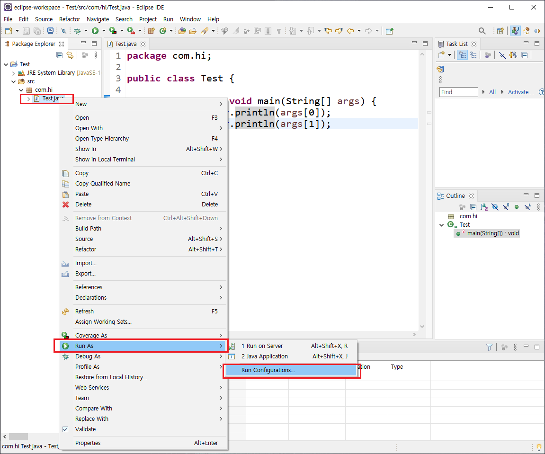Viewport: 545px width, 454px height.
Task: Click Collapse All in Package Explorer
Action: [60, 55]
